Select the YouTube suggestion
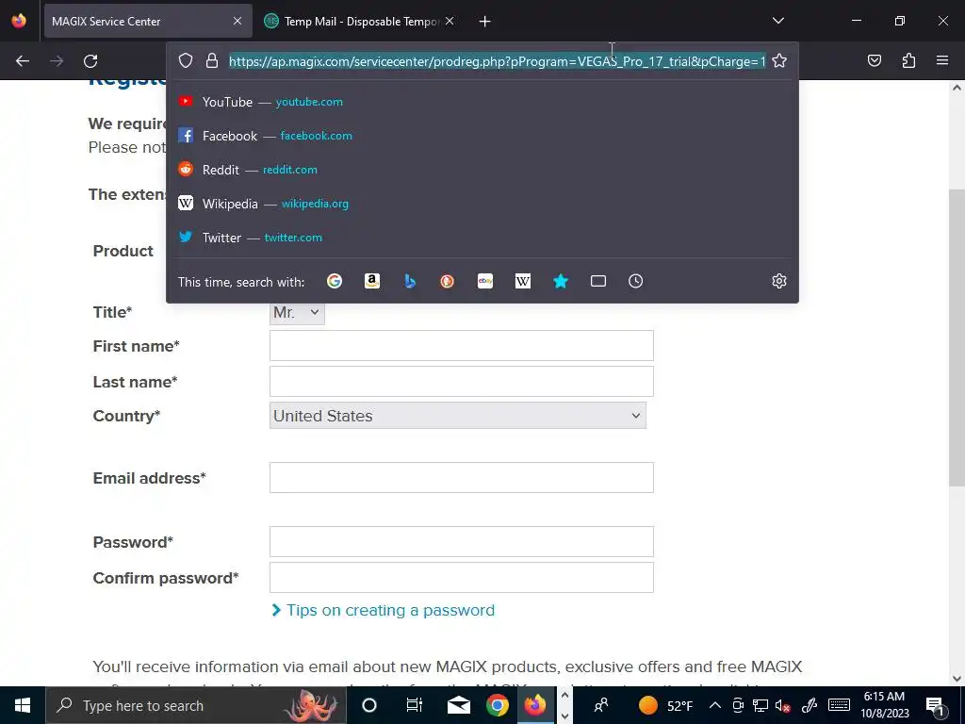 tap(482, 102)
